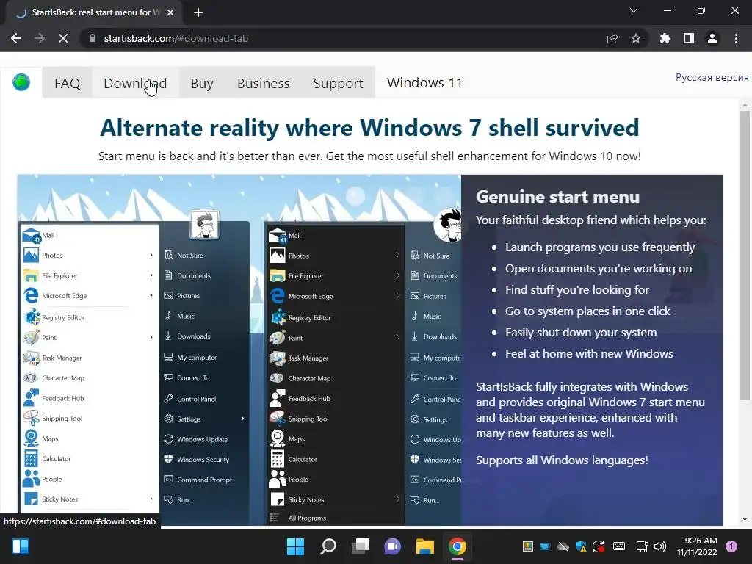Open the Buy tab
The image size is (752, 564).
pyautogui.click(x=202, y=83)
